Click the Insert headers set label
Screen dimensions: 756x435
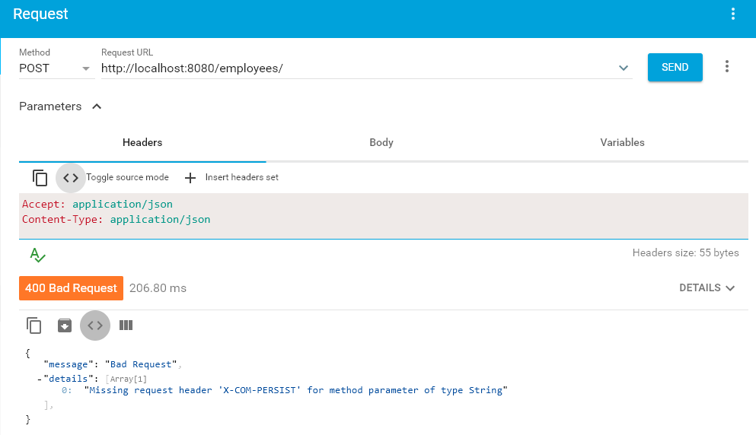tap(241, 177)
